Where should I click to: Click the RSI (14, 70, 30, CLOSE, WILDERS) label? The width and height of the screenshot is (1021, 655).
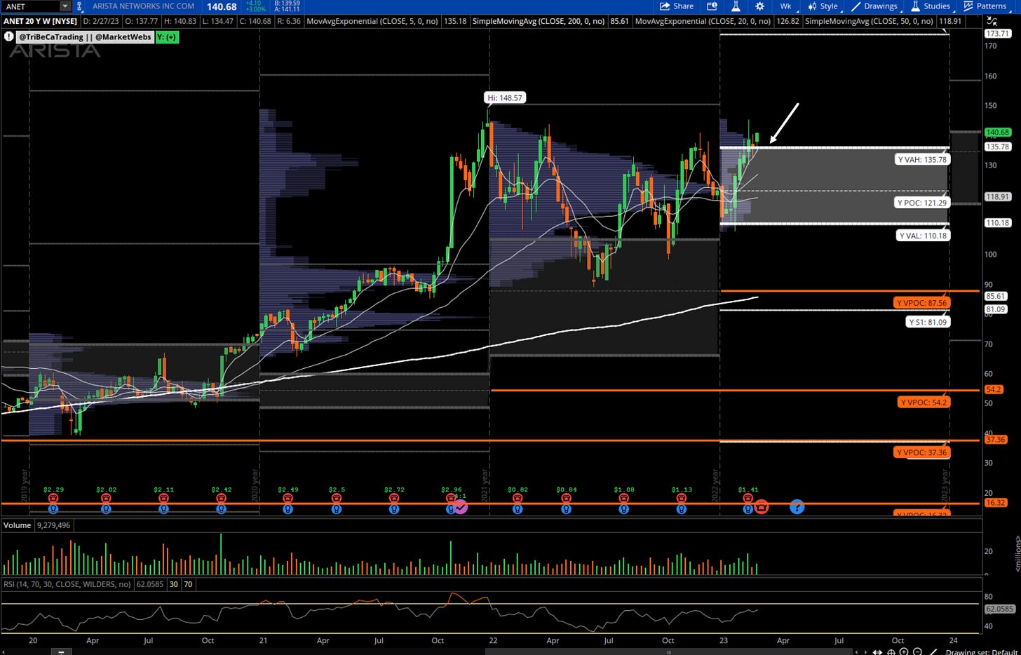[x=67, y=584]
